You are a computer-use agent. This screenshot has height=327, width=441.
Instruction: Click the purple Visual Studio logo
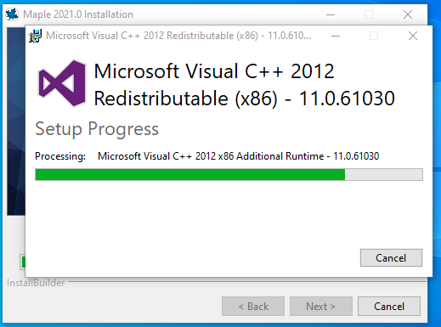[x=62, y=83]
